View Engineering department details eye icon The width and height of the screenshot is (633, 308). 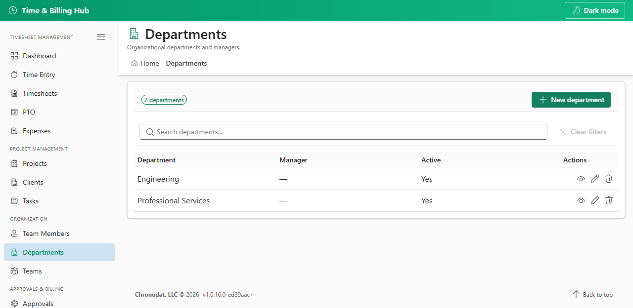pos(581,179)
